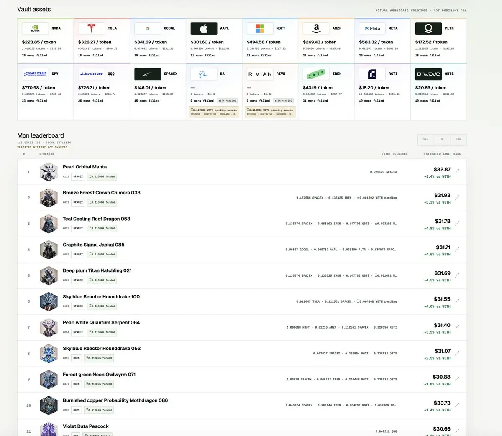
Task: Click the Rigetti logo on the RGTI card
Action: coord(372,74)
